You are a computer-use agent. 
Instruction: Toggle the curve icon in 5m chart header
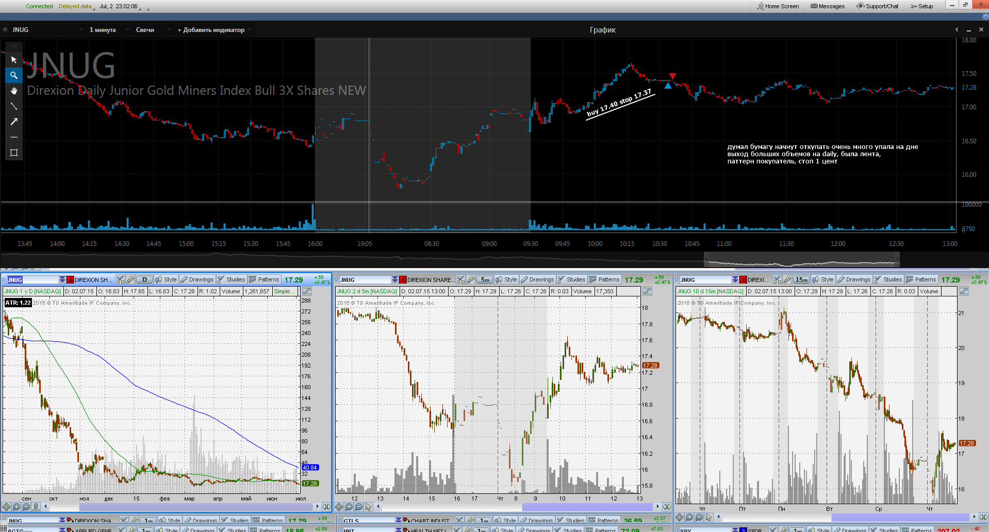647,291
